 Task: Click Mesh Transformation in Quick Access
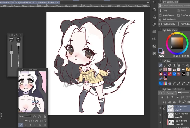(x=167, y=19)
